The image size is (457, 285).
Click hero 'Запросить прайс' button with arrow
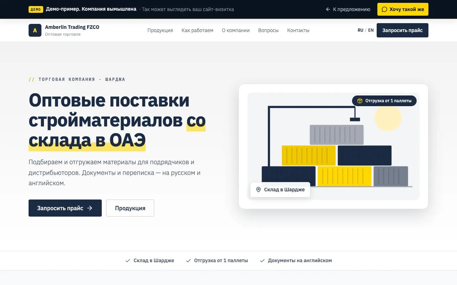tap(65, 208)
